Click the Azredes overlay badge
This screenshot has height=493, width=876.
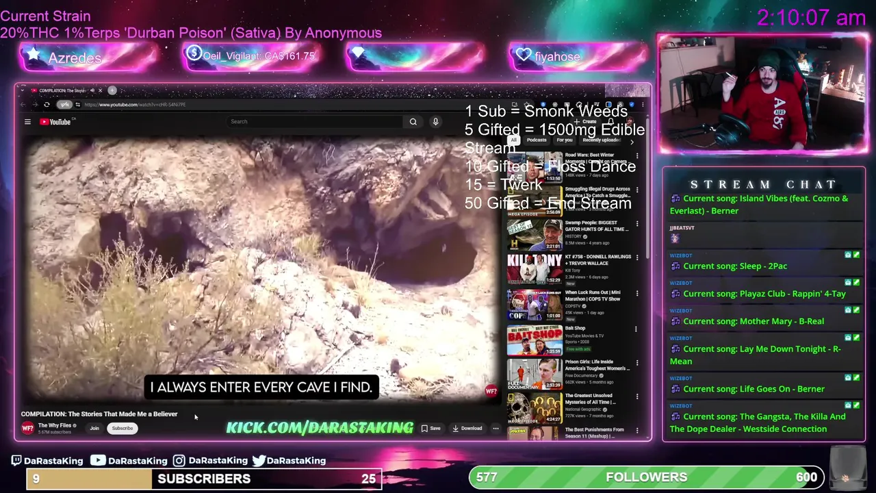coord(89,58)
